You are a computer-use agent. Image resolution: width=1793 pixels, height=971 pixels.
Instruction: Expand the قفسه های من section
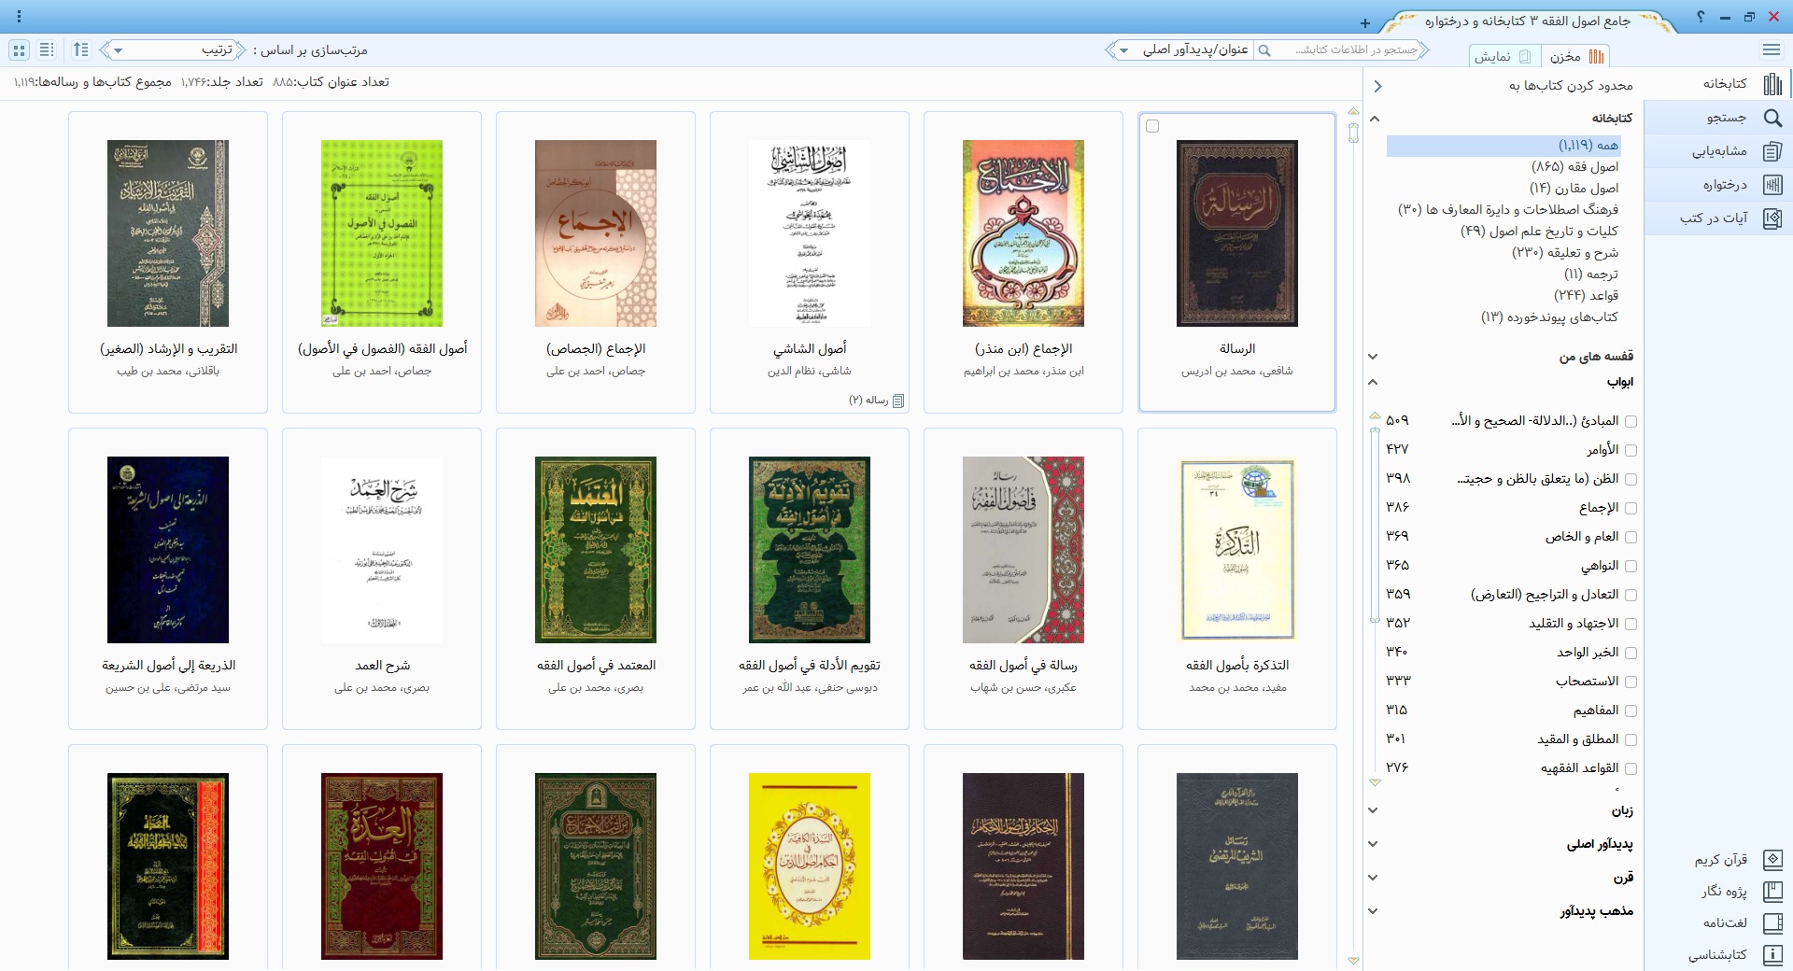point(1374,356)
